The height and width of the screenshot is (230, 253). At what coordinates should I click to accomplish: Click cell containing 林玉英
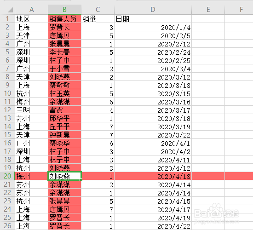pyautogui.click(x=64, y=93)
